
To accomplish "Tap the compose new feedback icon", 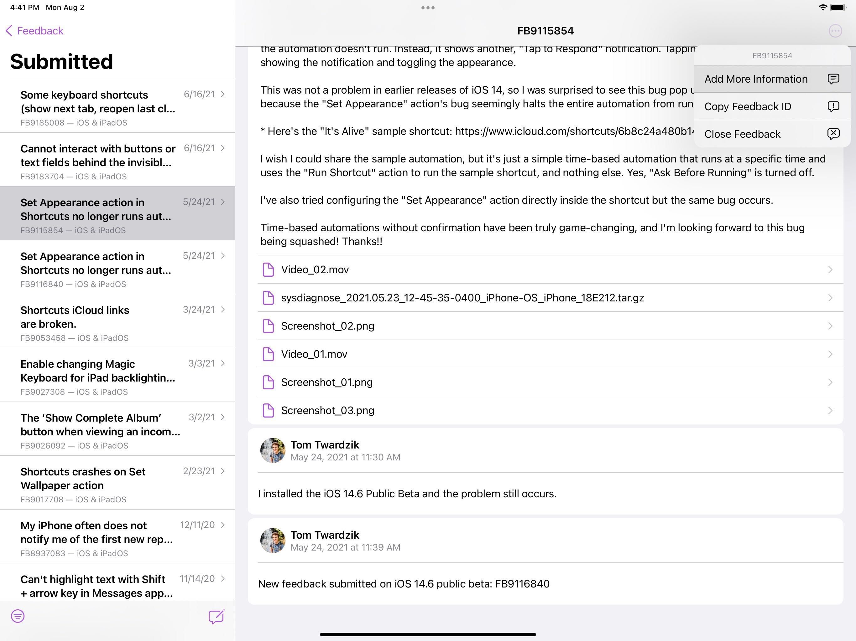I will (216, 616).
